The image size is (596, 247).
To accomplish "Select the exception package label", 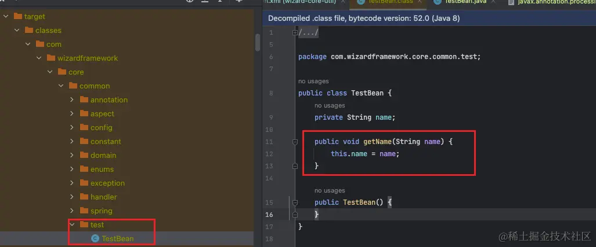I will [x=107, y=183].
